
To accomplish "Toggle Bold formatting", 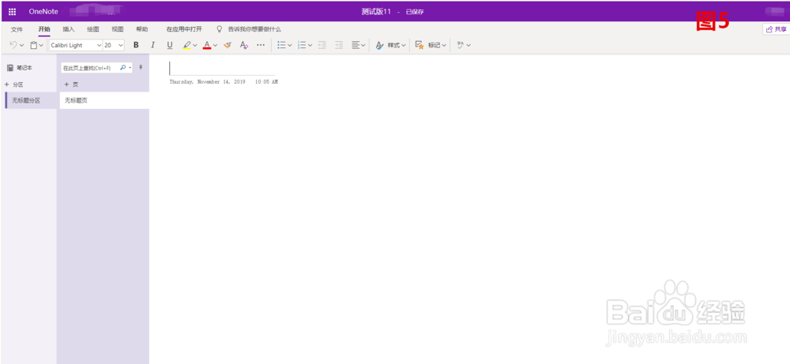I will tap(136, 45).
